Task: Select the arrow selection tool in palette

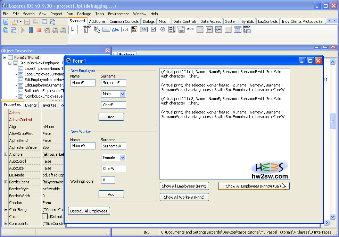Action: click(x=73, y=29)
